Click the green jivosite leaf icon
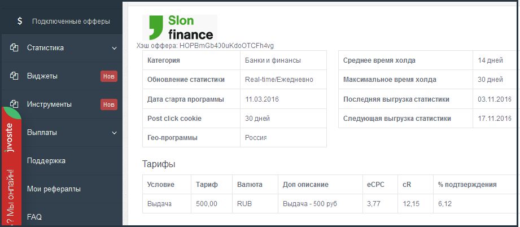520x227 pixels. (15, 112)
